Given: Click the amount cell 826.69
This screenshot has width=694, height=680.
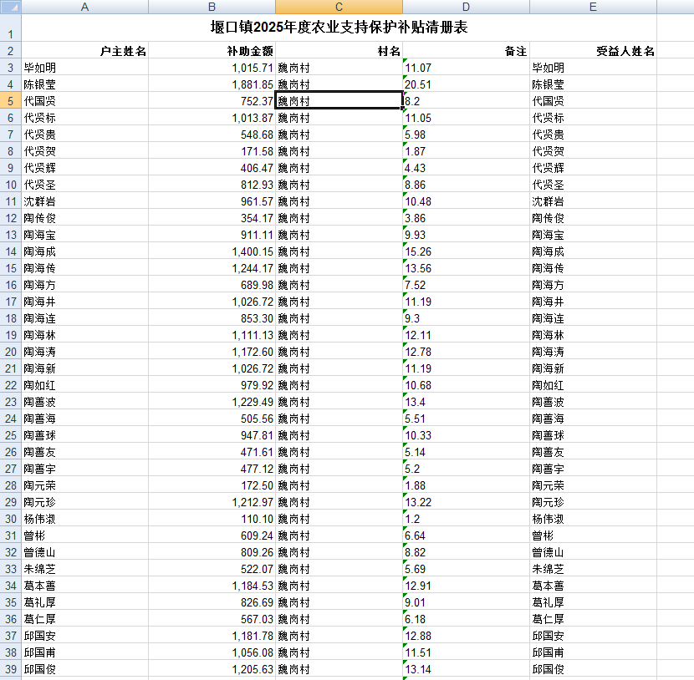Looking at the screenshot, I should [x=212, y=602].
